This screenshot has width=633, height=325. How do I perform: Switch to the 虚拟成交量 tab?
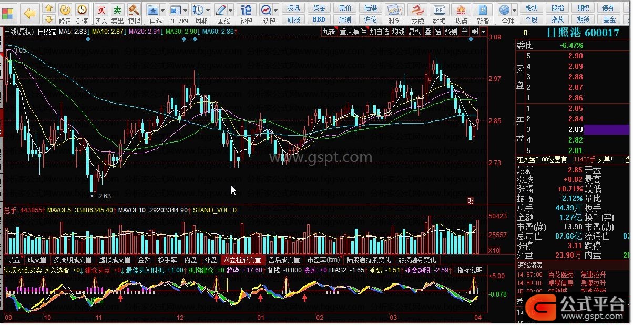pos(115,260)
